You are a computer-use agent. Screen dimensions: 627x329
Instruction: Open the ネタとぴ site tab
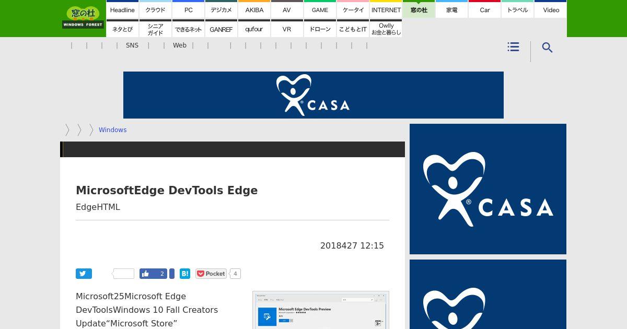coord(122,28)
